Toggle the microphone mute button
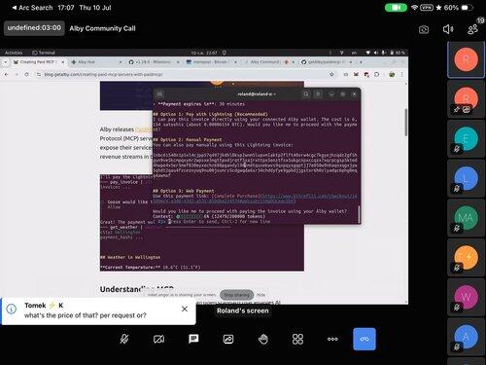Viewport: 486px width, 365px height. pos(124,339)
